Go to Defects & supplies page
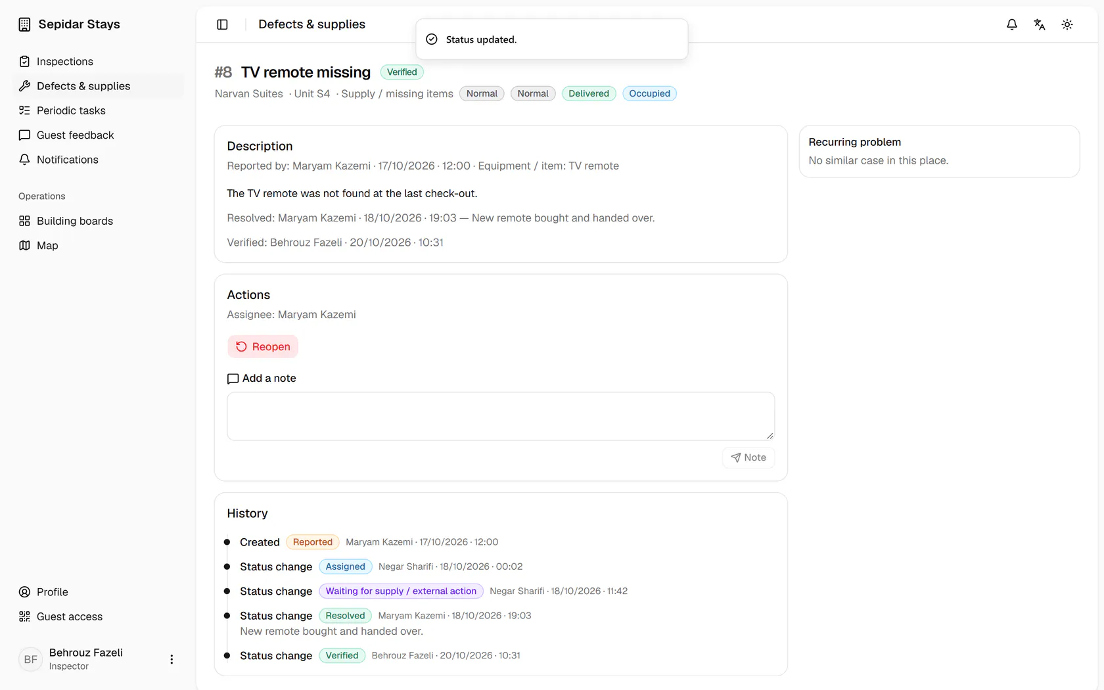This screenshot has width=1104, height=690. [99, 86]
